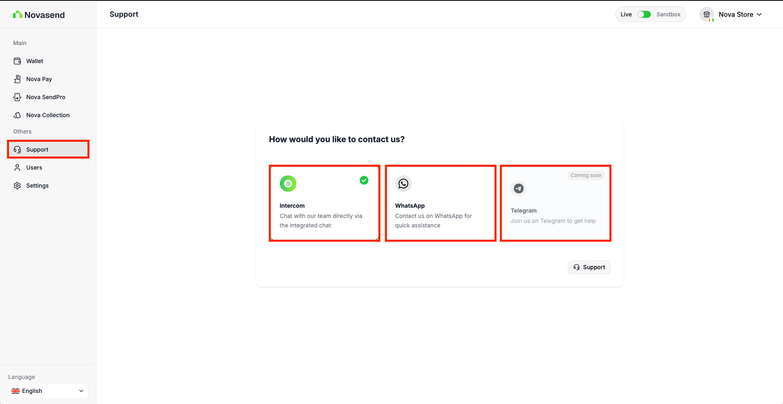Toggle the Live/Sandbox switch
The width and height of the screenshot is (783, 404).
coord(644,14)
